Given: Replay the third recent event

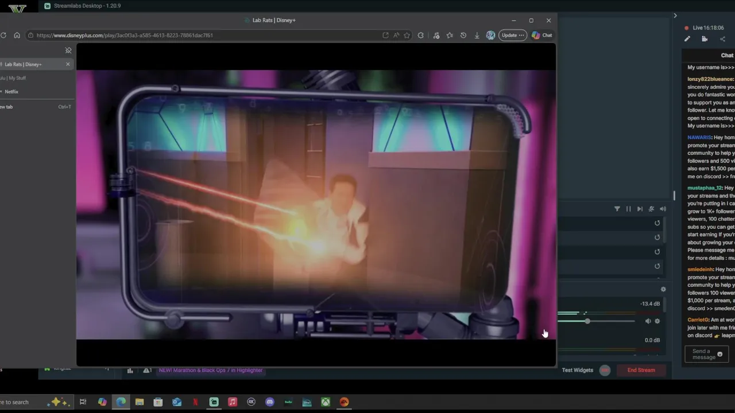Looking at the screenshot, I should coord(657,252).
